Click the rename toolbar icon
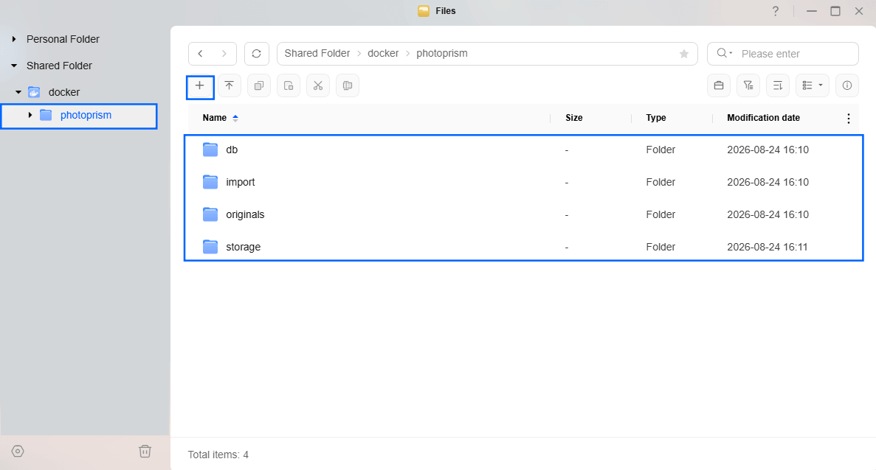Image resolution: width=876 pixels, height=470 pixels. pyautogui.click(x=348, y=86)
